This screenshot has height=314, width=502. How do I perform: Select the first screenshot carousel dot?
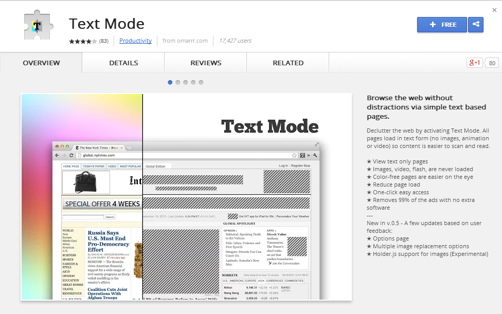[x=170, y=83]
